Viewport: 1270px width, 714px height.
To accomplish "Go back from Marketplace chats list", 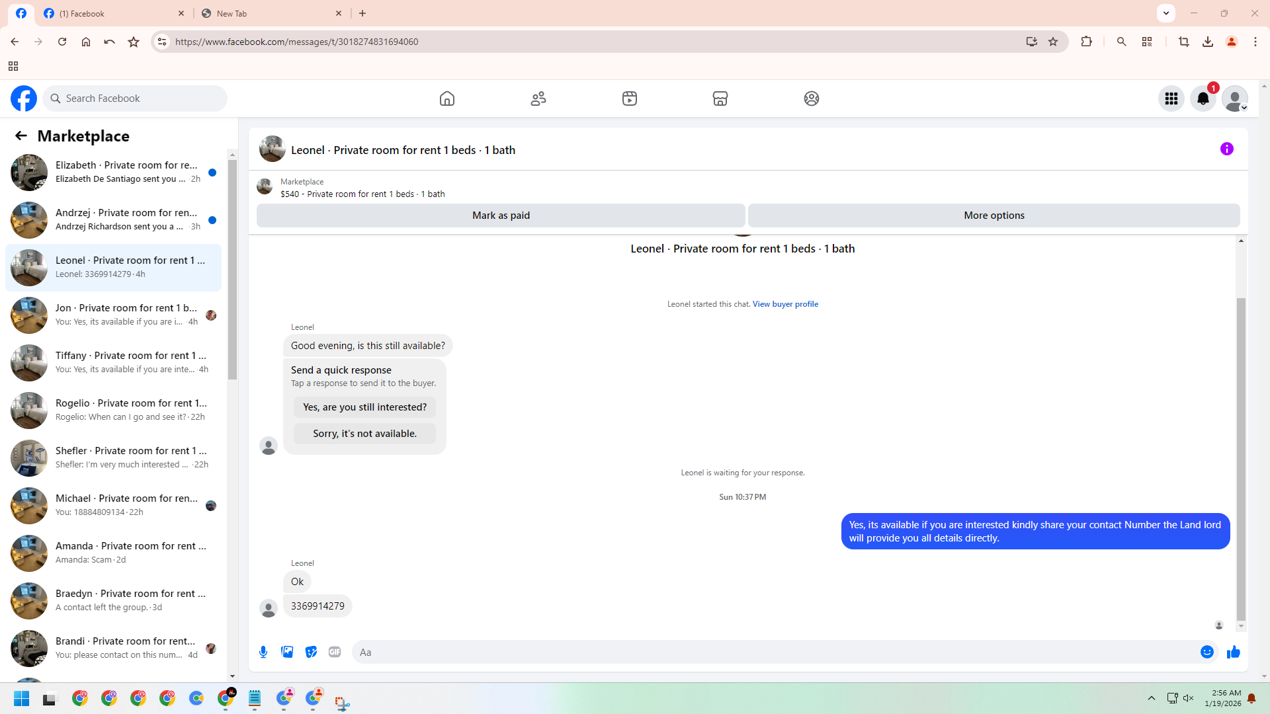I will point(21,136).
